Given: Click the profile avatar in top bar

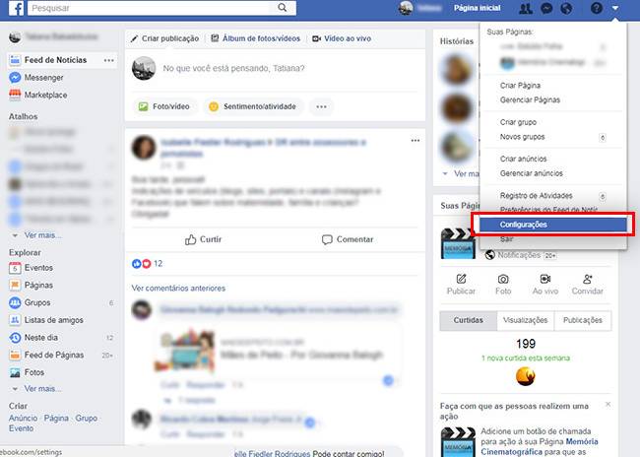Looking at the screenshot, I should pyautogui.click(x=406, y=8).
